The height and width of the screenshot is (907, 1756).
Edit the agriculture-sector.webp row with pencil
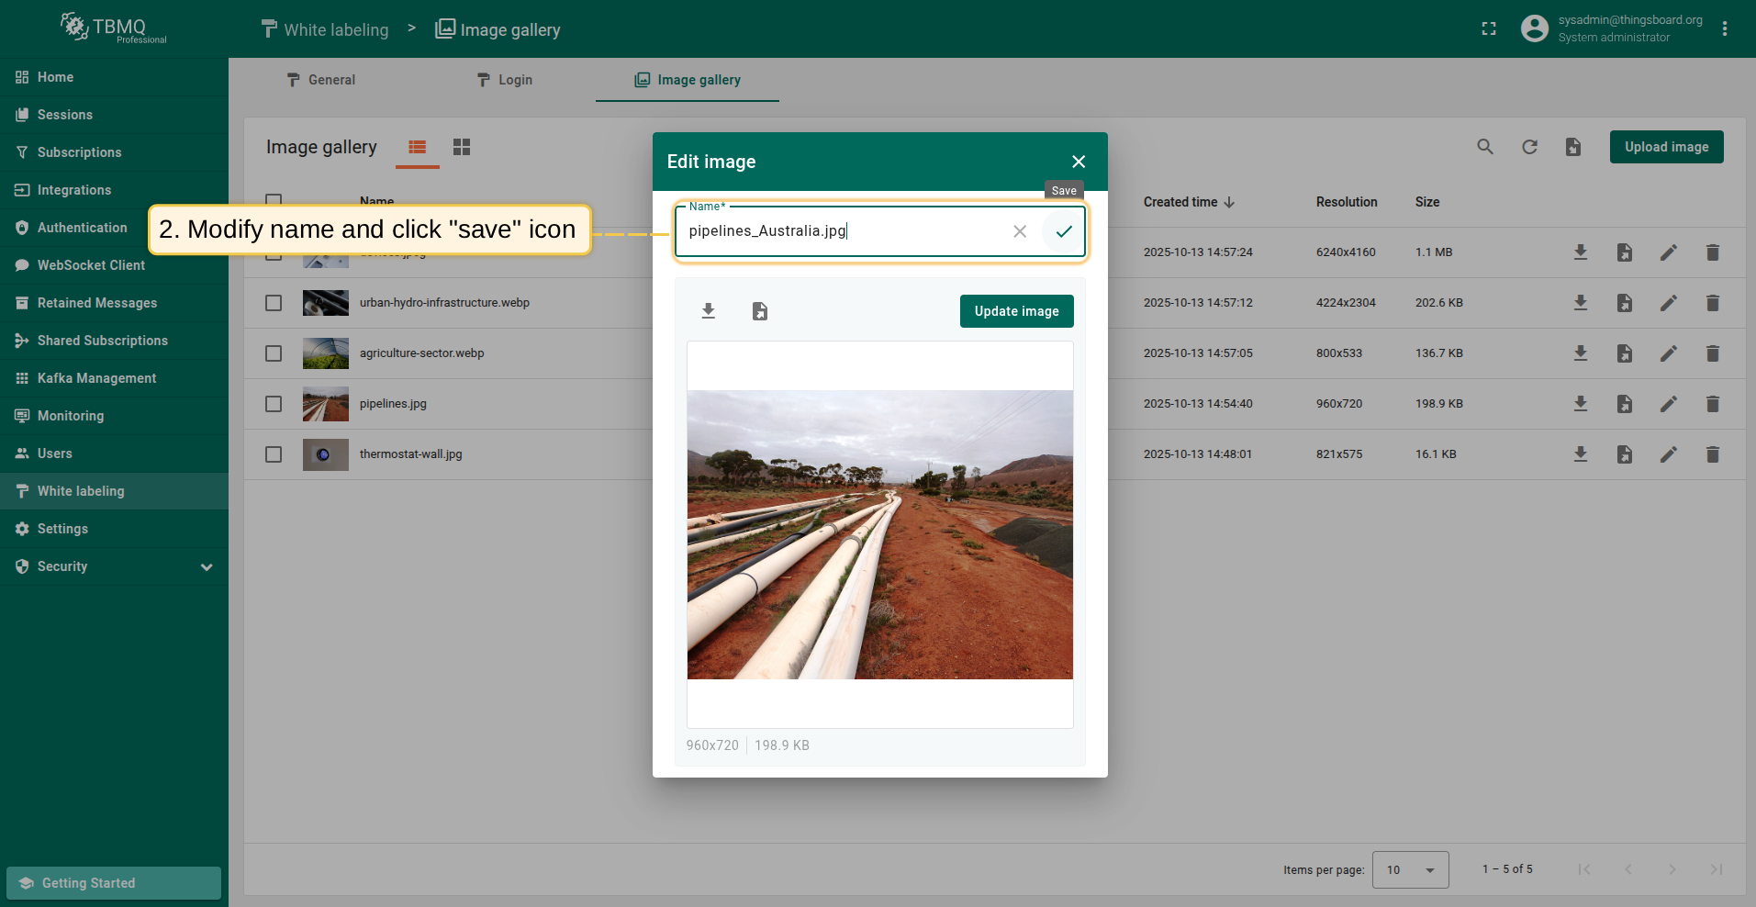point(1668,353)
